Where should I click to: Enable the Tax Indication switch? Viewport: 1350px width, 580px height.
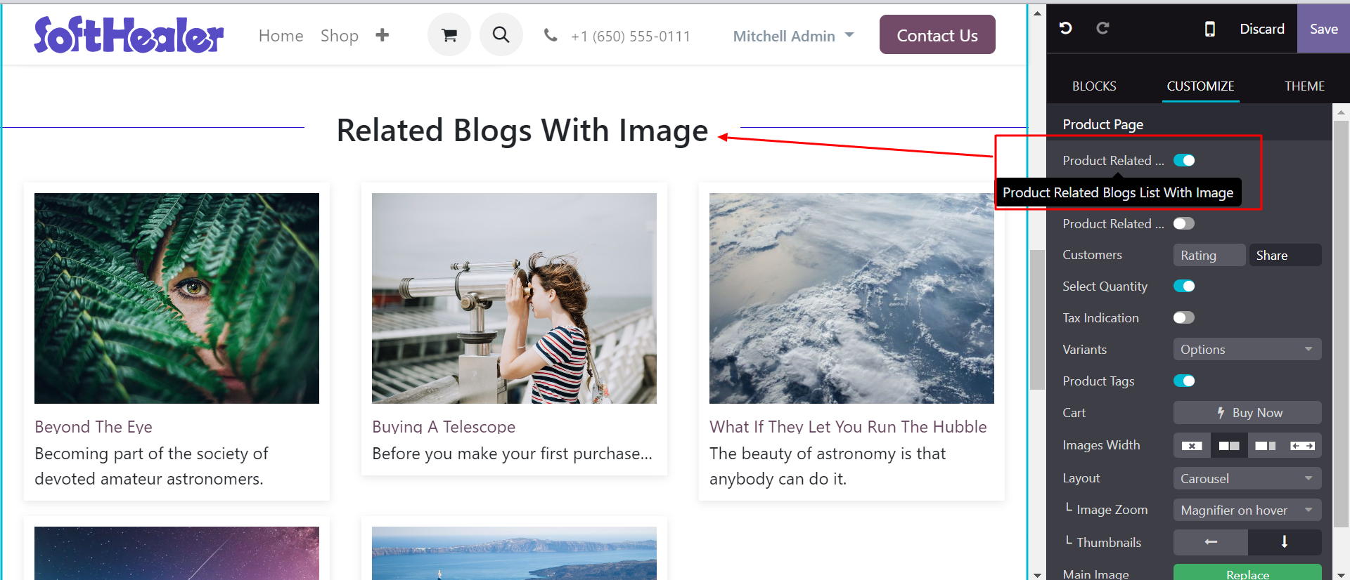pos(1184,318)
